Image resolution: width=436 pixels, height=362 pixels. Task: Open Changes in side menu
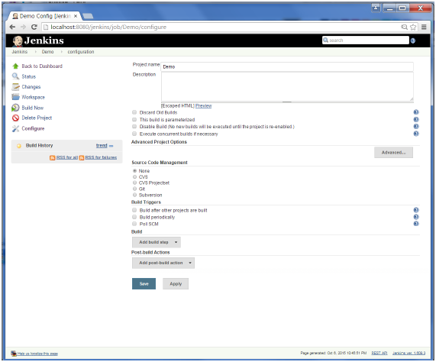click(x=31, y=87)
